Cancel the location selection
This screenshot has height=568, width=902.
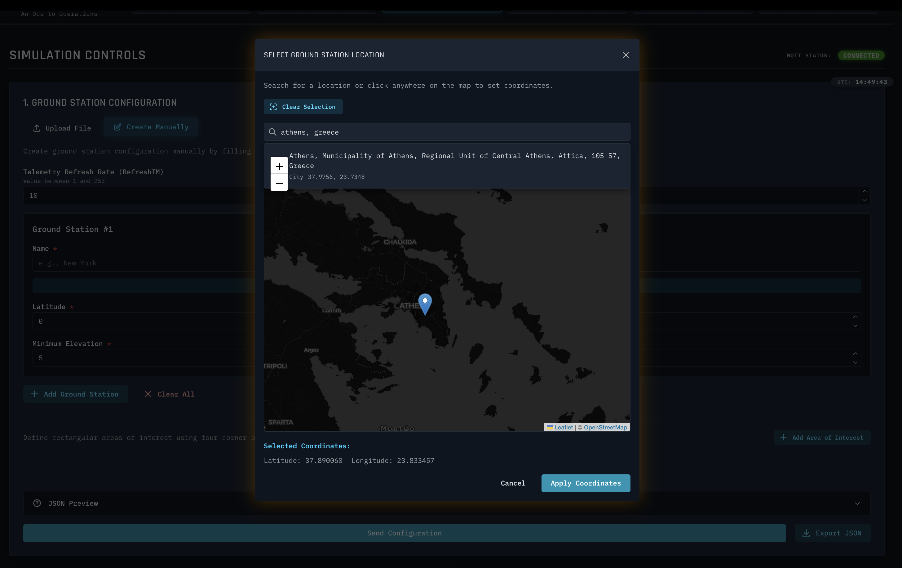coord(513,483)
